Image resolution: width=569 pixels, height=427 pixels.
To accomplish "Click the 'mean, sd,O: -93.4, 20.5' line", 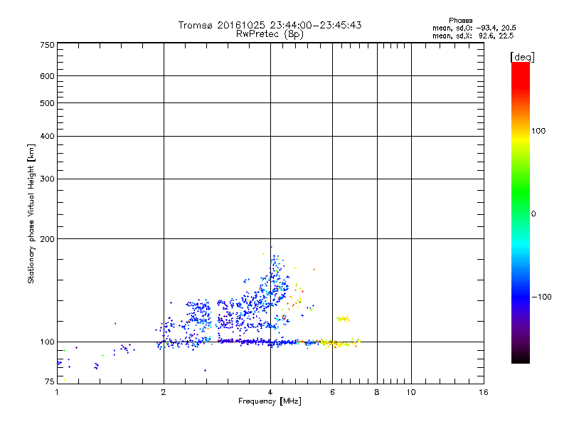I will (474, 28).
